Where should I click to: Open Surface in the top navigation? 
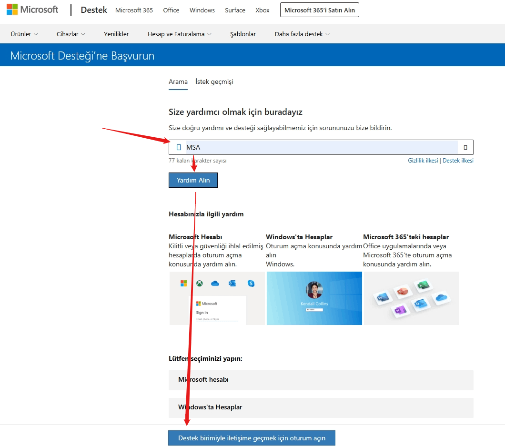235,10
